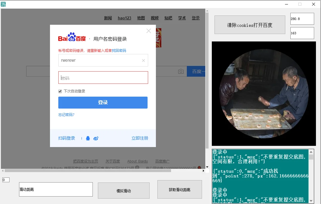Focus the username field containing rwerewr

tap(103, 60)
